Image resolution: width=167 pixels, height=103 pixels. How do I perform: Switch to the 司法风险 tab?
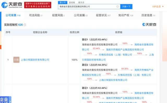[36, 15]
